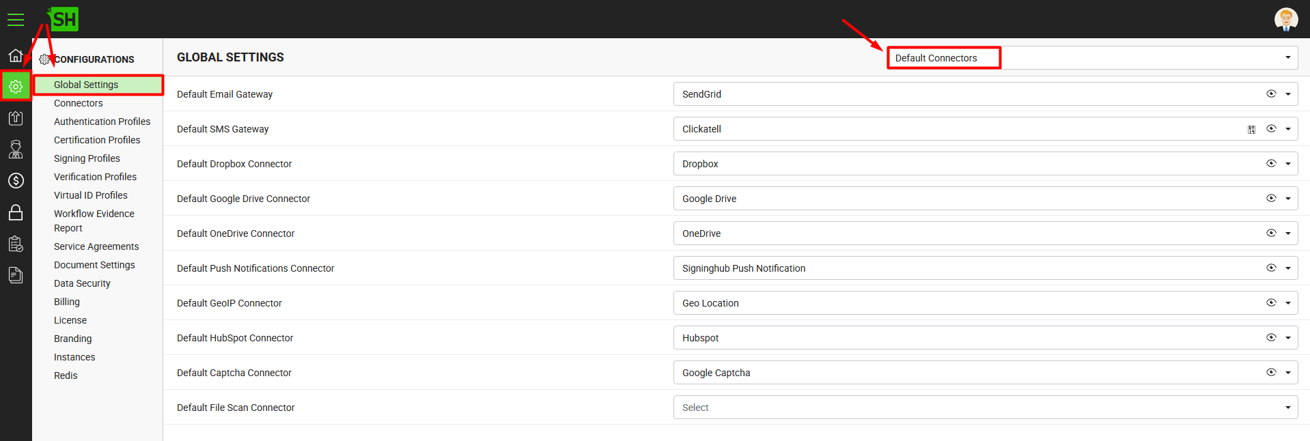View the Hubspot connector eye icon

[1271, 338]
